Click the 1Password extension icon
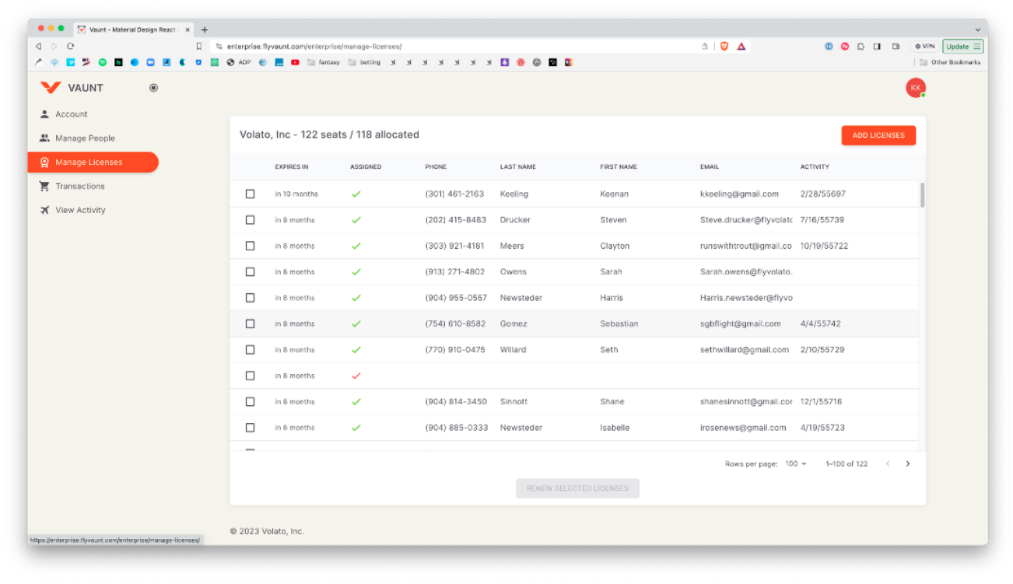 pos(829,47)
